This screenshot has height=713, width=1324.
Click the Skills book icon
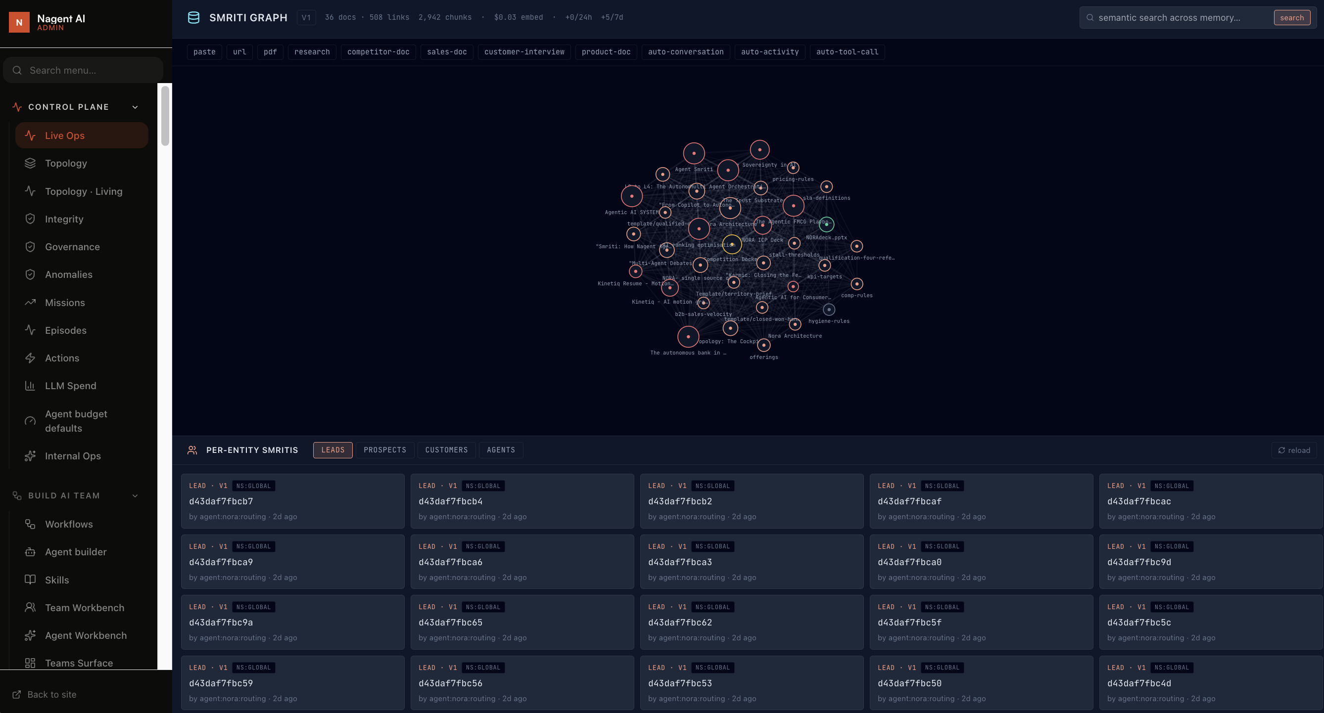(x=30, y=580)
